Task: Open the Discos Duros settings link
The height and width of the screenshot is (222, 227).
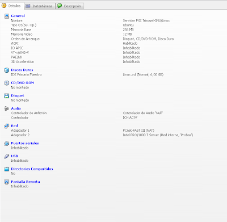Action: click(x=22, y=70)
